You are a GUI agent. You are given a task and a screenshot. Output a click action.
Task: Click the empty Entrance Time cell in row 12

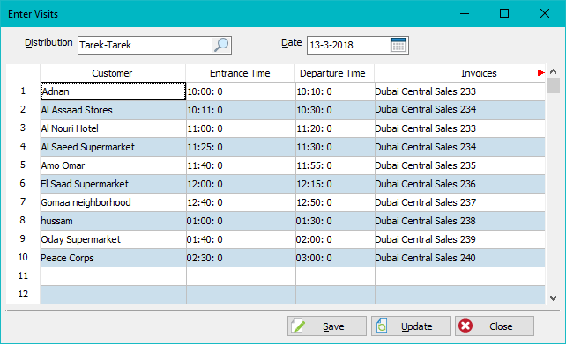(241, 295)
